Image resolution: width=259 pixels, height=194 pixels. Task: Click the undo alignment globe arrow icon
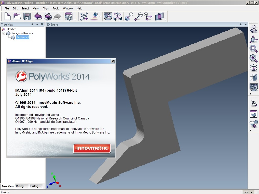[x=48, y=16]
